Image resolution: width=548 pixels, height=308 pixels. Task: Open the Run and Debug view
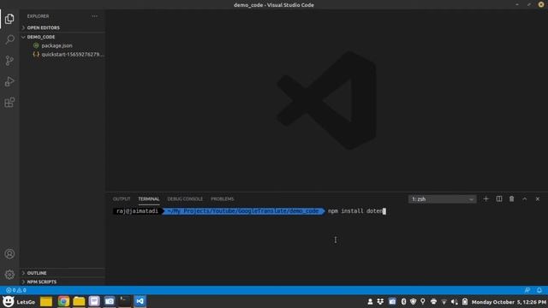pyautogui.click(x=9, y=81)
